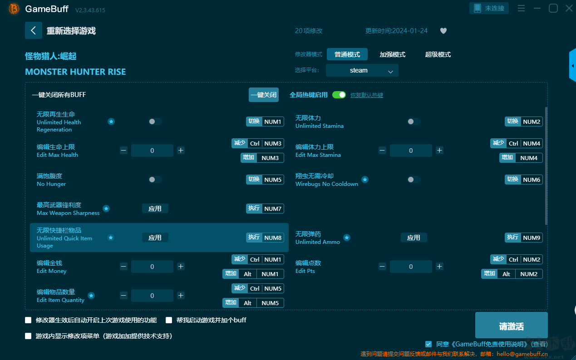This screenshot has height=360, width=576.
Task: Click NUM2 toggle hotkey for Unlimited Stamina
Action: coord(524,122)
